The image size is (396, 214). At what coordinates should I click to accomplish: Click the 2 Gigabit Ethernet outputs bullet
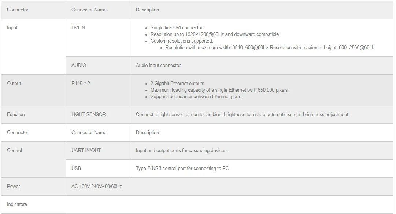(x=177, y=84)
